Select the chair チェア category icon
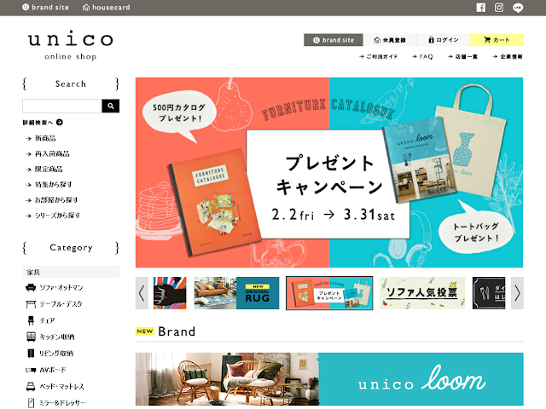Image resolution: width=546 pixels, height=409 pixels. (31, 320)
